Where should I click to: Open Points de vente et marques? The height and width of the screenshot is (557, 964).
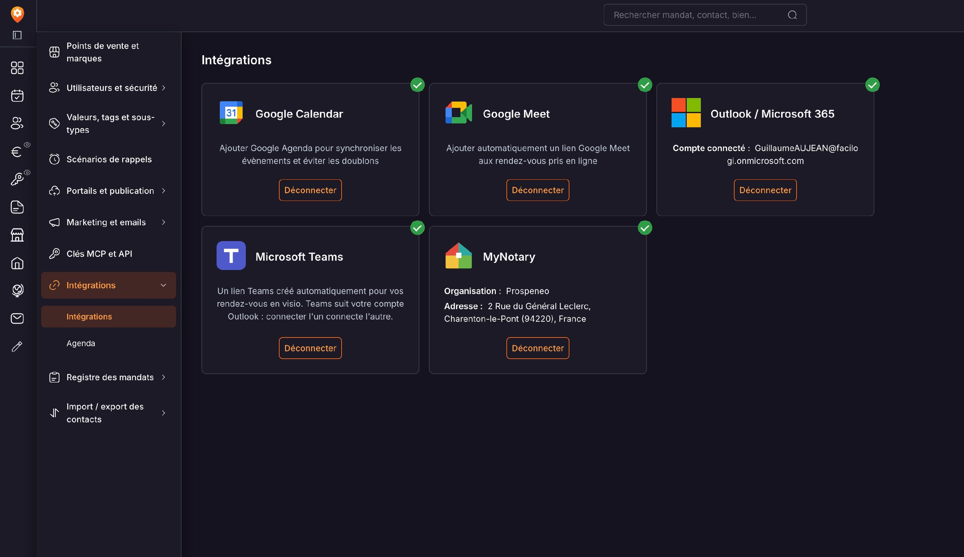(109, 52)
